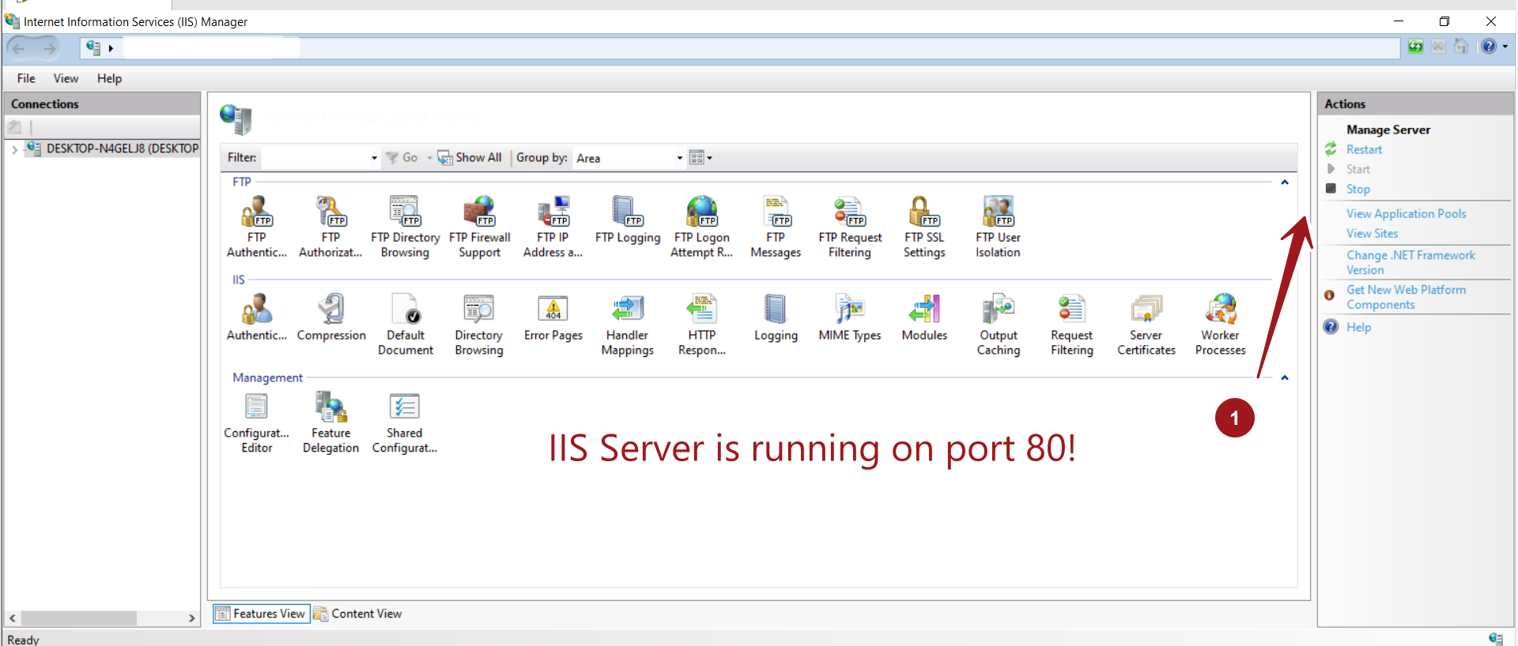Open FTP Logging feature

[627, 221]
